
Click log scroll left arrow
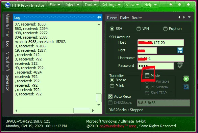coord(17,110)
